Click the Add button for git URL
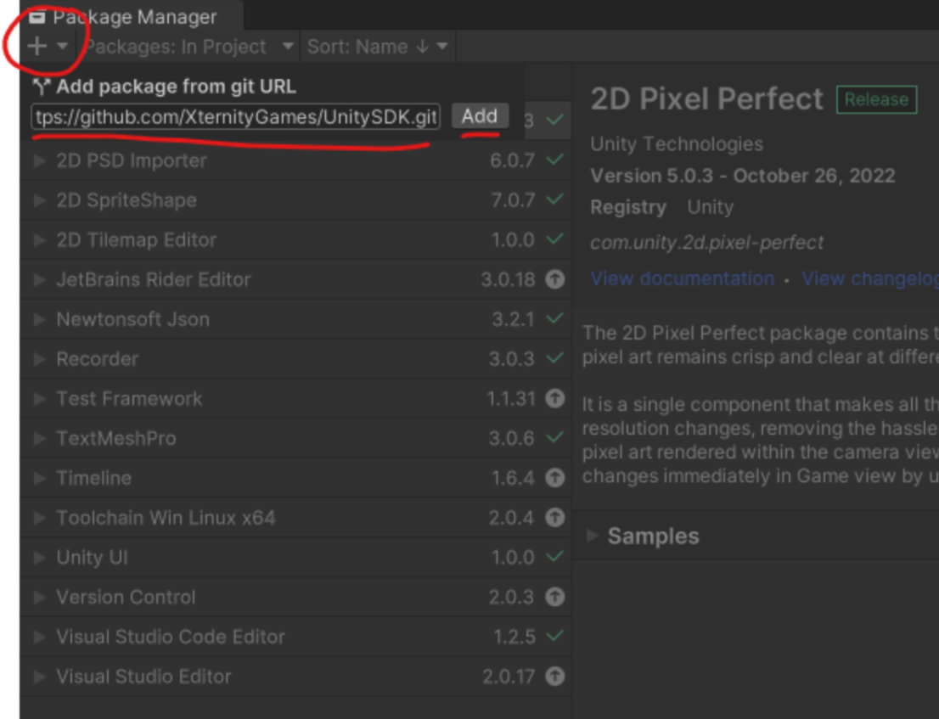This screenshot has height=719, width=939. [x=480, y=115]
